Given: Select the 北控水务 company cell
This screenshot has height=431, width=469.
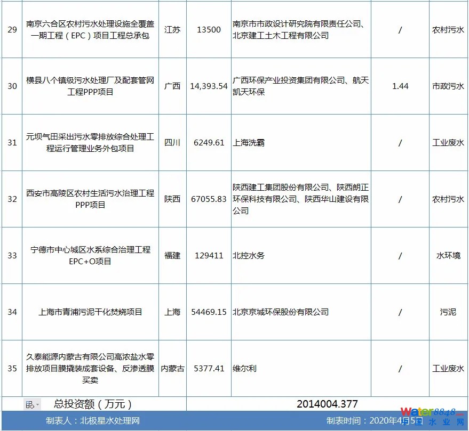Looking at the screenshot, I should click(x=249, y=256).
